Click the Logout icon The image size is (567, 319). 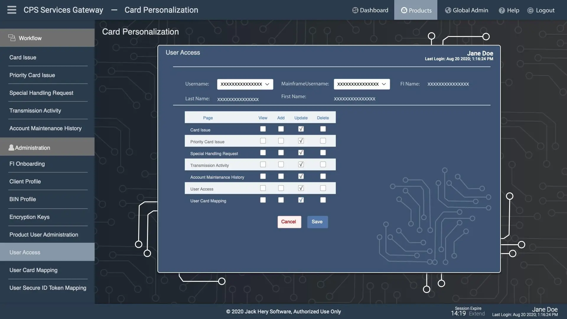click(x=530, y=11)
